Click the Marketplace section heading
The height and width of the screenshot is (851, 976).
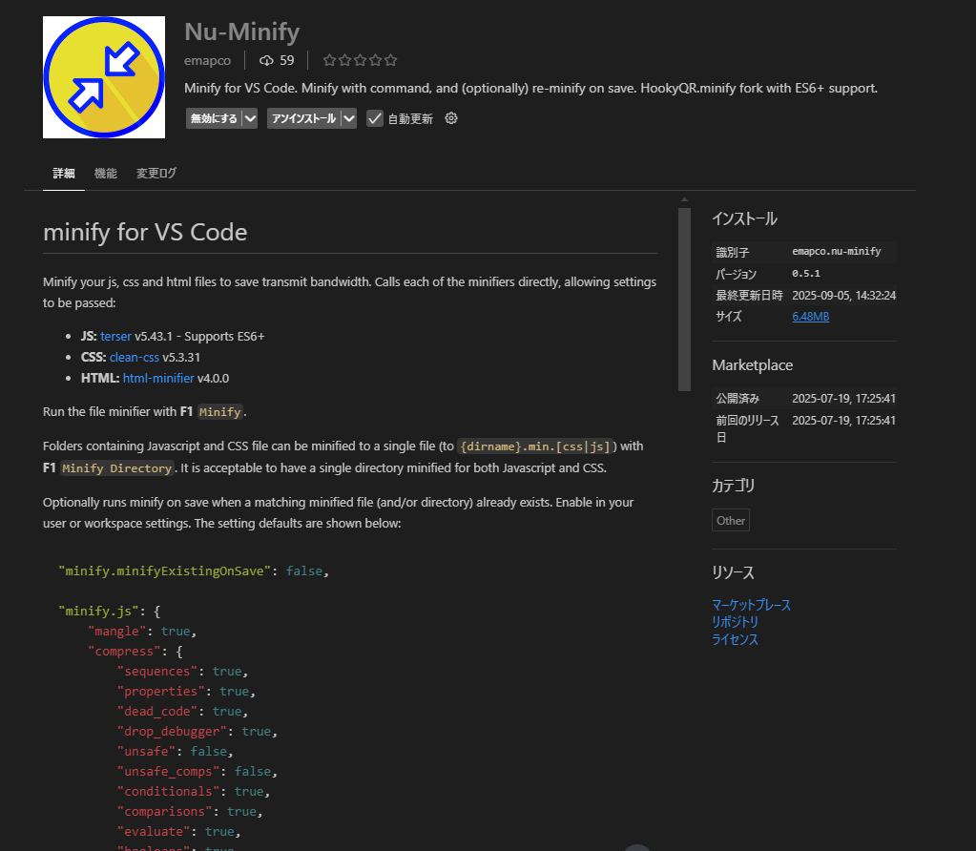click(x=753, y=365)
